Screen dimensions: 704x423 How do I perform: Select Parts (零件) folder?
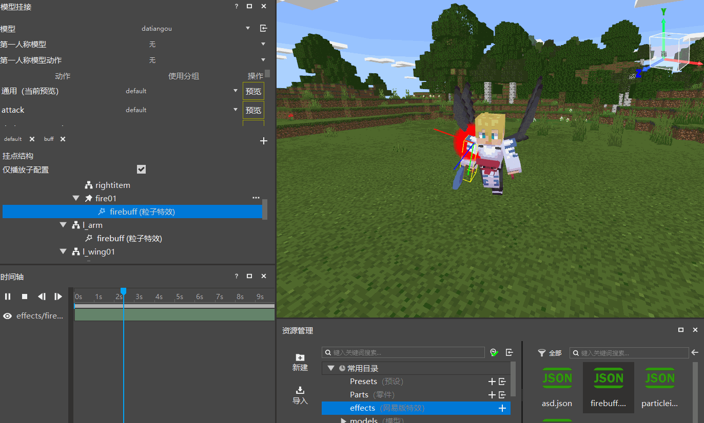[372, 395]
